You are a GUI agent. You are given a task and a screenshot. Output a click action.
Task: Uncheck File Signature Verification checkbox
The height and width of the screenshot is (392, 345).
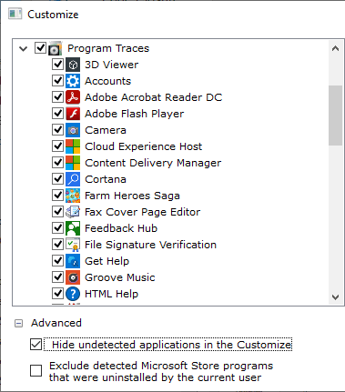57,245
